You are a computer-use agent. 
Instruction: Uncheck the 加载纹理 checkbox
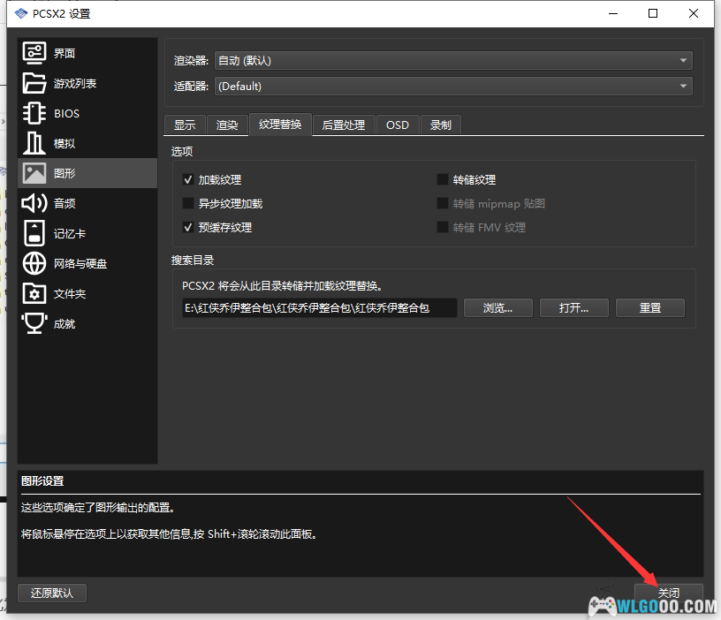click(187, 179)
